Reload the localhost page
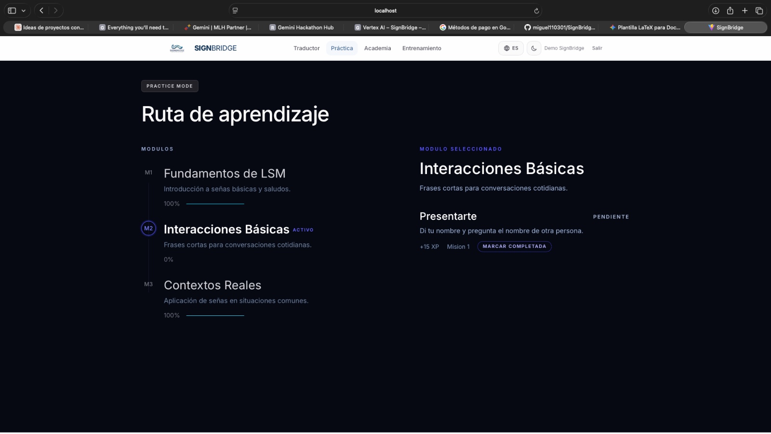 pyautogui.click(x=536, y=11)
